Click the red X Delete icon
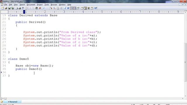 [40, 8]
